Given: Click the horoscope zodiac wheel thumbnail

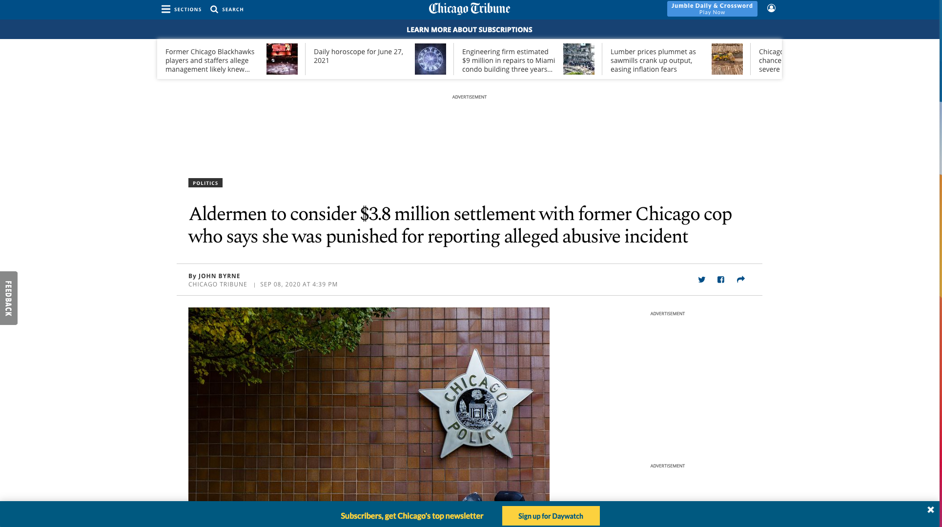Looking at the screenshot, I should point(430,59).
